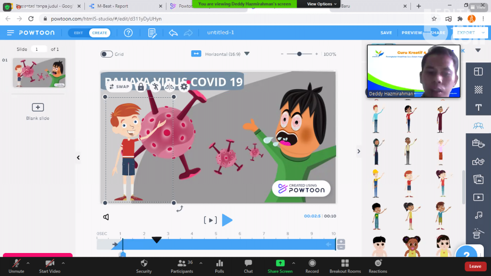The height and width of the screenshot is (276, 491).
Task: Select slide 01 thumbnail
Action: [x=39, y=72]
